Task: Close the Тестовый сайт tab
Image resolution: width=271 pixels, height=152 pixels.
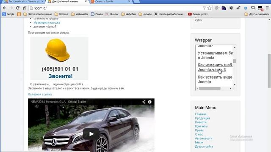Action: [x=42, y=1]
